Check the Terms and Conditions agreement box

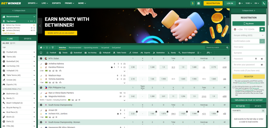pyautogui.click(x=234, y=87)
